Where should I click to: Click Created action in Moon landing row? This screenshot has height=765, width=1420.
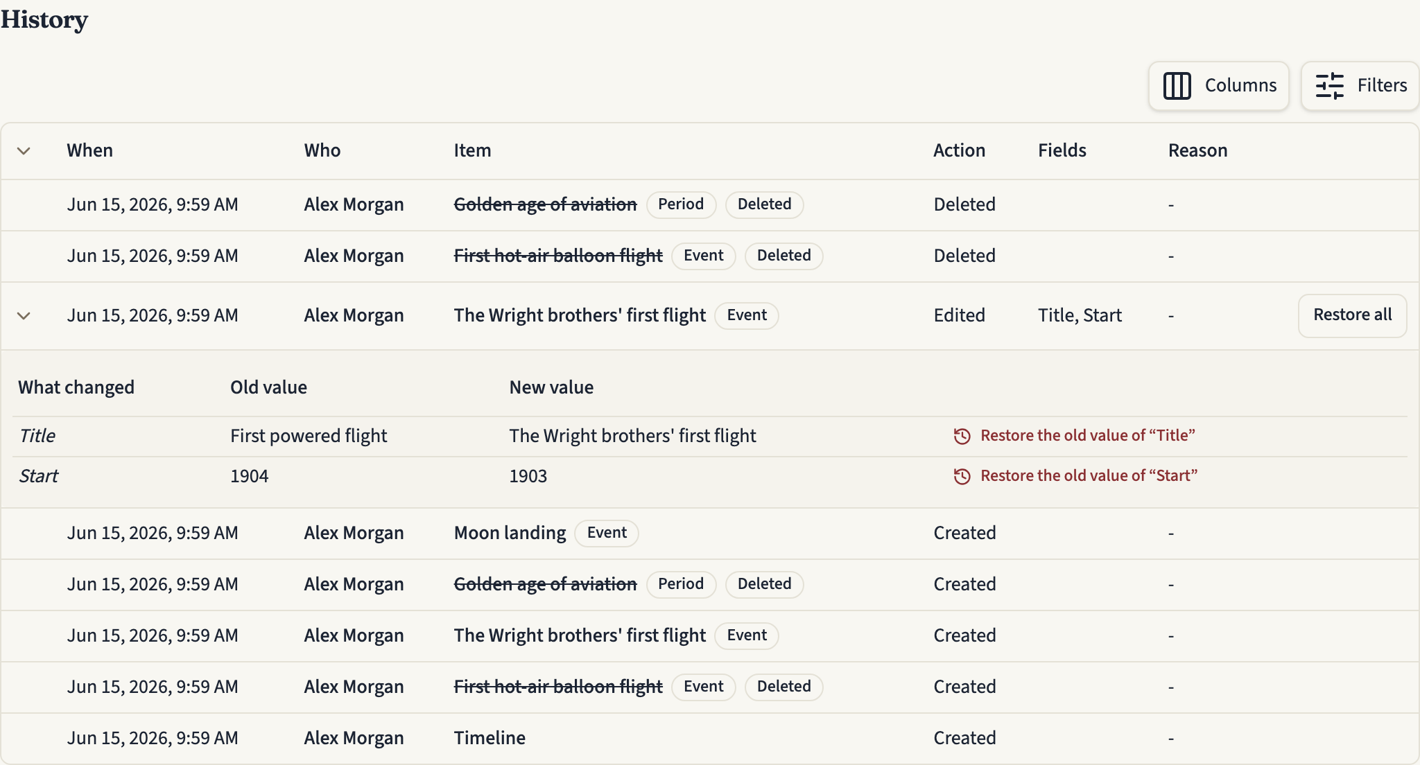(x=964, y=533)
